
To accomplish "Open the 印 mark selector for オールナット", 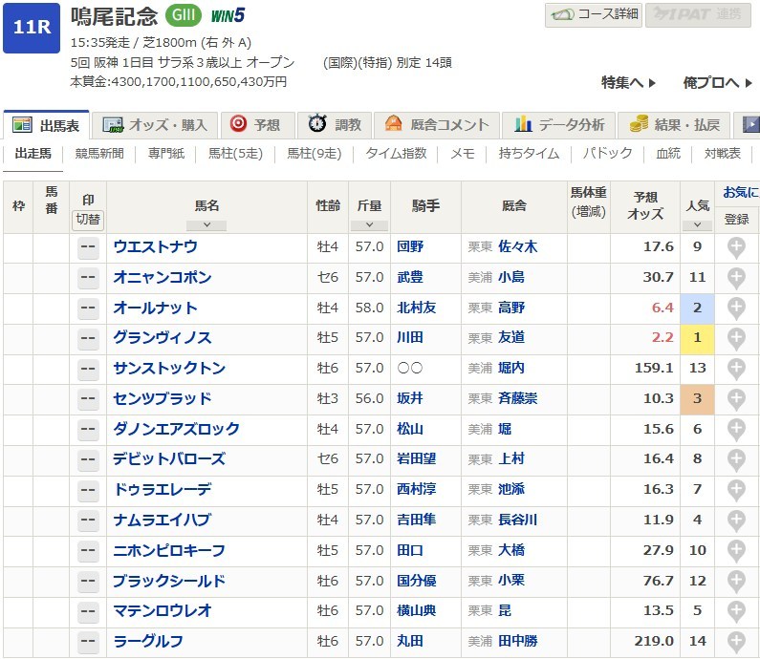I will (x=88, y=308).
